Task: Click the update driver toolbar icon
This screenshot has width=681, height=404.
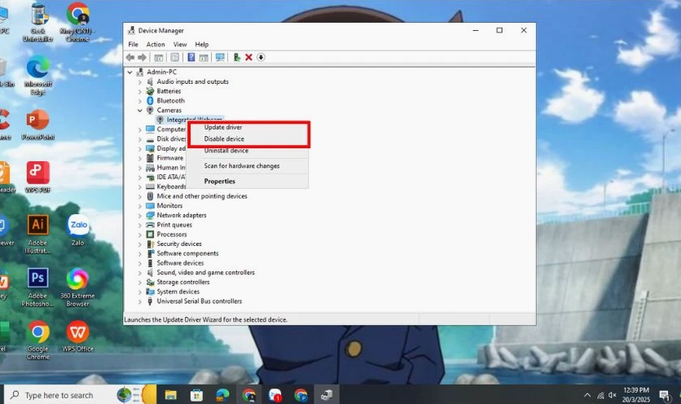Action: pos(236,57)
